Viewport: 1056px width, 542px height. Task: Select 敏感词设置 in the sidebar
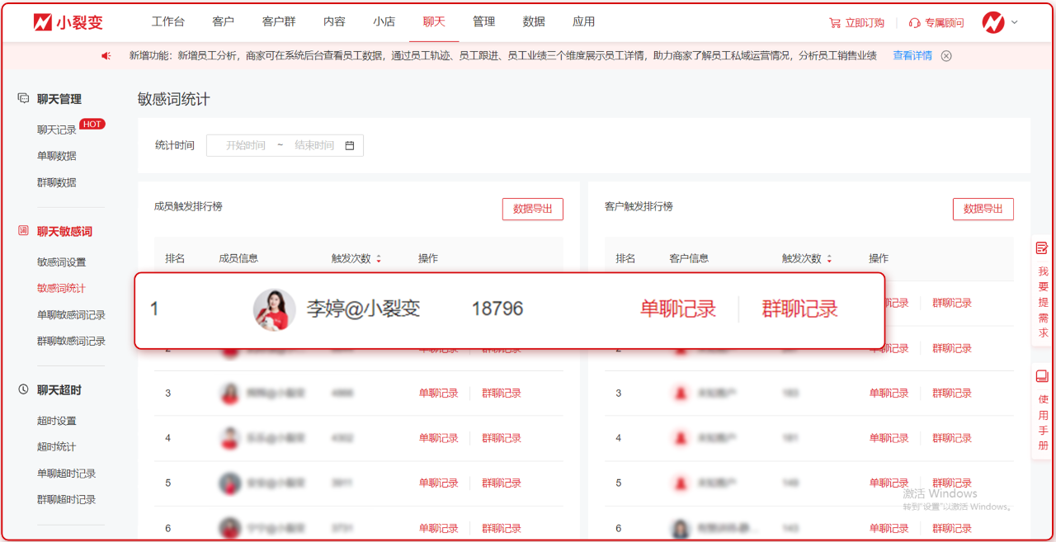click(x=61, y=262)
